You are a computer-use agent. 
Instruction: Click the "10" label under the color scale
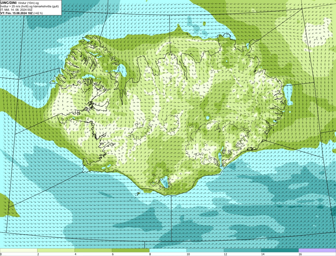coord(188,254)
